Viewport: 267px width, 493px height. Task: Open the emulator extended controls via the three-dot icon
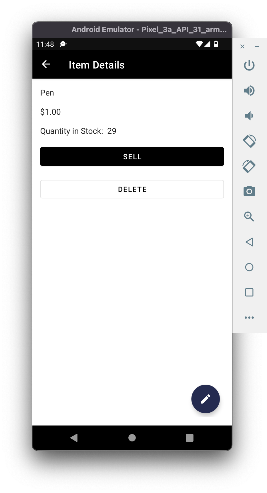pyautogui.click(x=249, y=317)
